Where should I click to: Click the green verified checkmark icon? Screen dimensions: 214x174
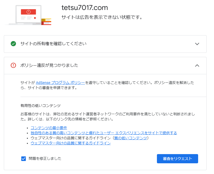pos(14,44)
